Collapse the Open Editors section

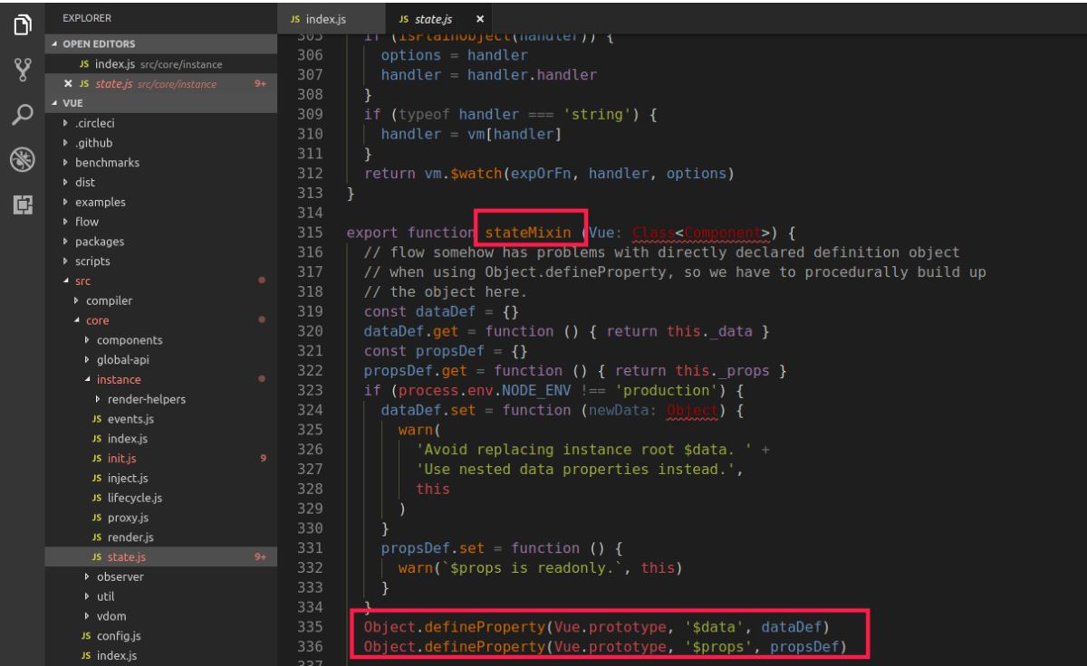[101, 44]
